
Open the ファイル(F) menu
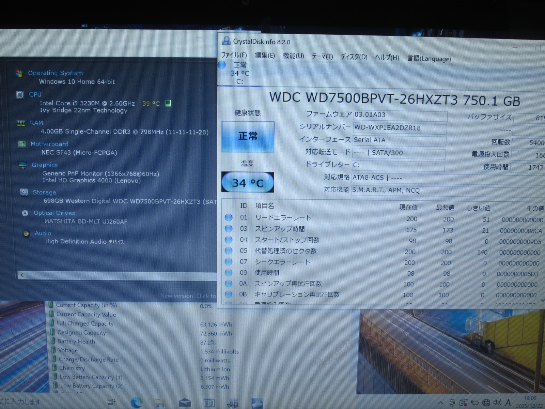coord(234,55)
